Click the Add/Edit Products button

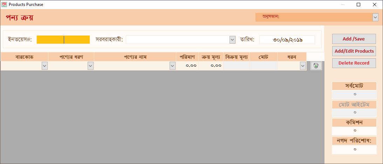tap(354, 51)
